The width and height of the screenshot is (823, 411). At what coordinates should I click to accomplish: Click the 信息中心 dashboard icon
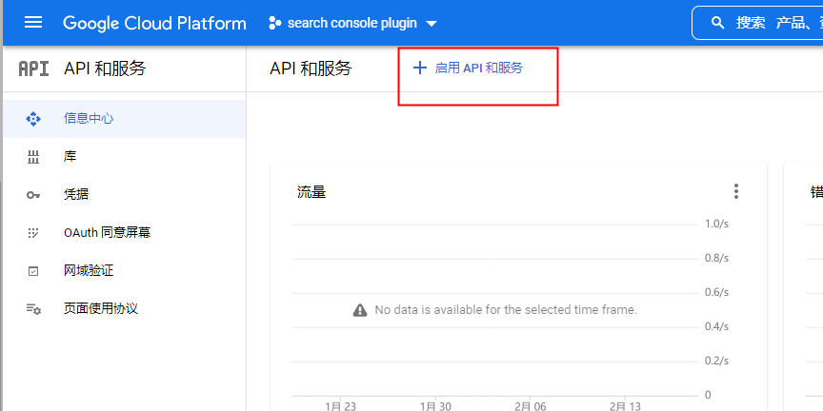(33, 119)
